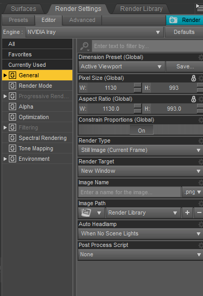Open Render Target settings gear
The height and width of the screenshot is (296, 203).
tap(200, 162)
